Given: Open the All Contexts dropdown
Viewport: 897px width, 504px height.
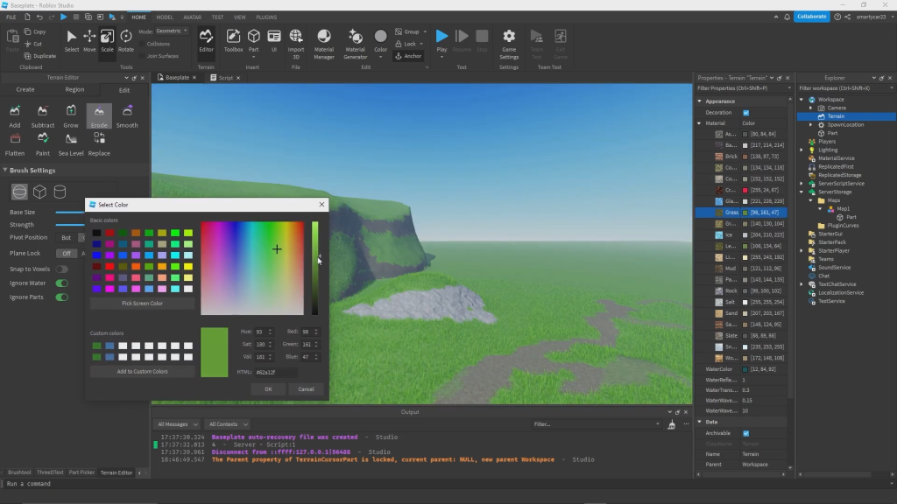Looking at the screenshot, I should 228,424.
